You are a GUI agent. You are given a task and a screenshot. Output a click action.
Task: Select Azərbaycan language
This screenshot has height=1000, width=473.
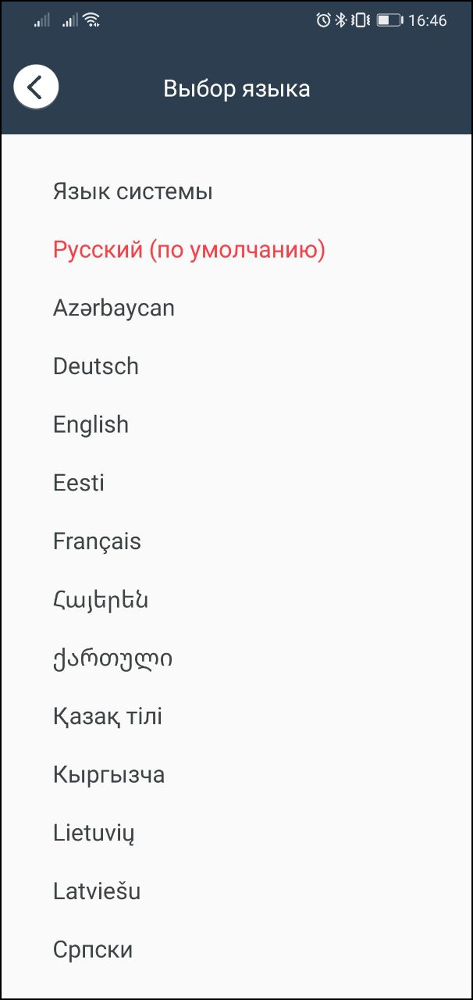click(114, 308)
